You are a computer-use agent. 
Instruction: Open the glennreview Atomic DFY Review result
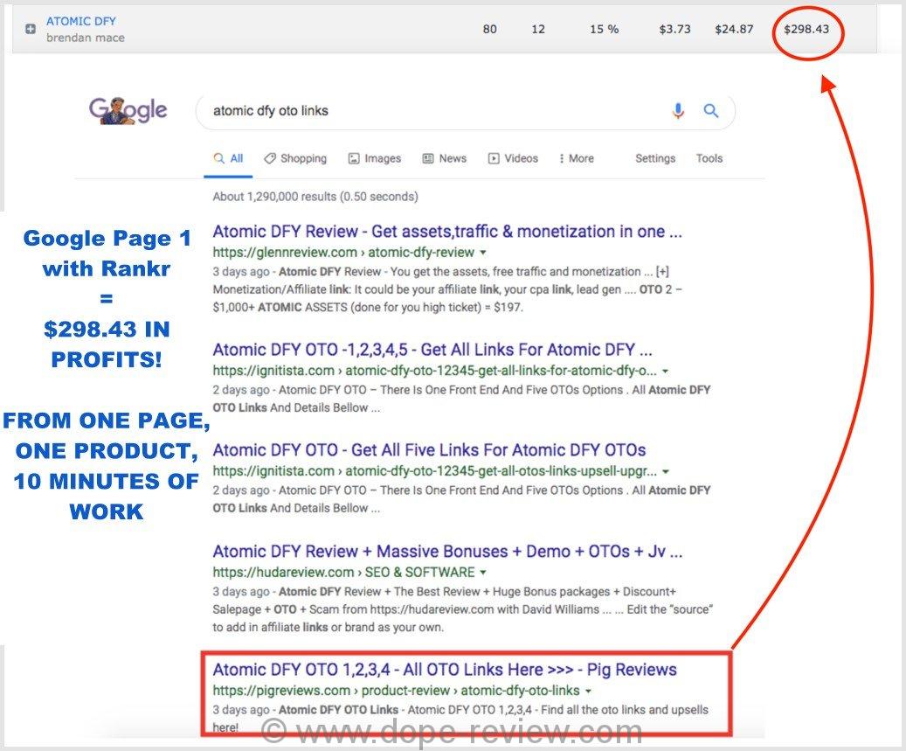click(446, 232)
